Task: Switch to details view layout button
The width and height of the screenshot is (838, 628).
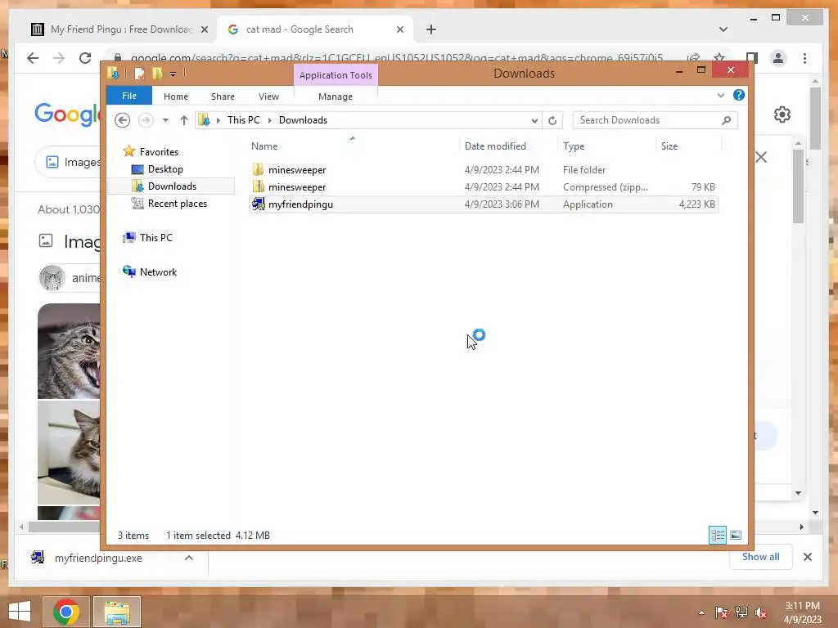Action: click(x=717, y=535)
